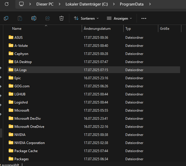Screen dimensions: 186x166
Task: Click date 17.07.2025 07:47 of EA Desktop
Action: pyautogui.click(x=96, y=62)
